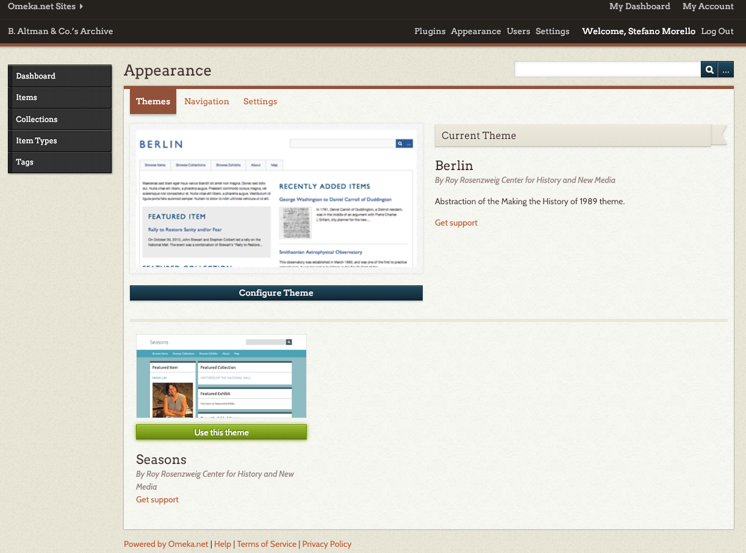Open the Users menu item
The image size is (746, 553).
pos(518,31)
